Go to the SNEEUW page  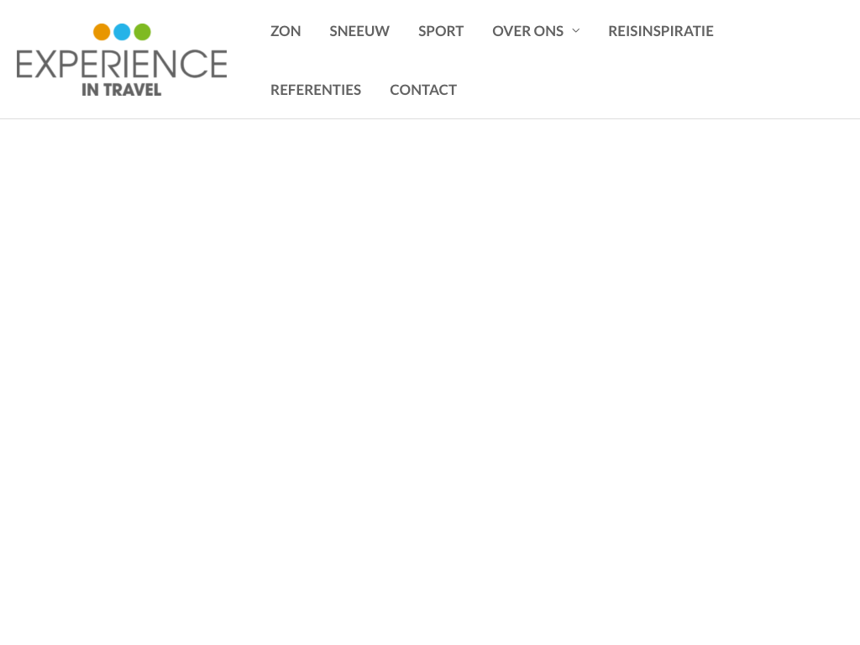(x=359, y=31)
